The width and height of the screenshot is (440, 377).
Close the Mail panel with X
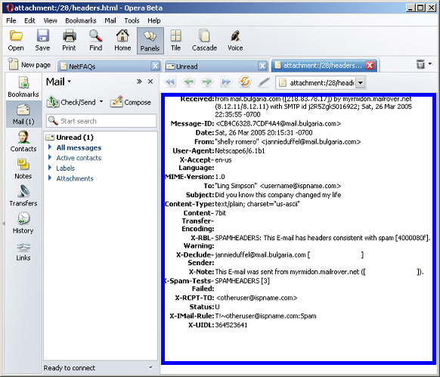[150, 82]
